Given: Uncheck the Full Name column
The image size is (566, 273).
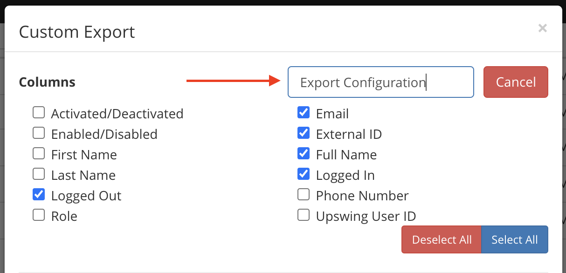Looking at the screenshot, I should [x=304, y=153].
